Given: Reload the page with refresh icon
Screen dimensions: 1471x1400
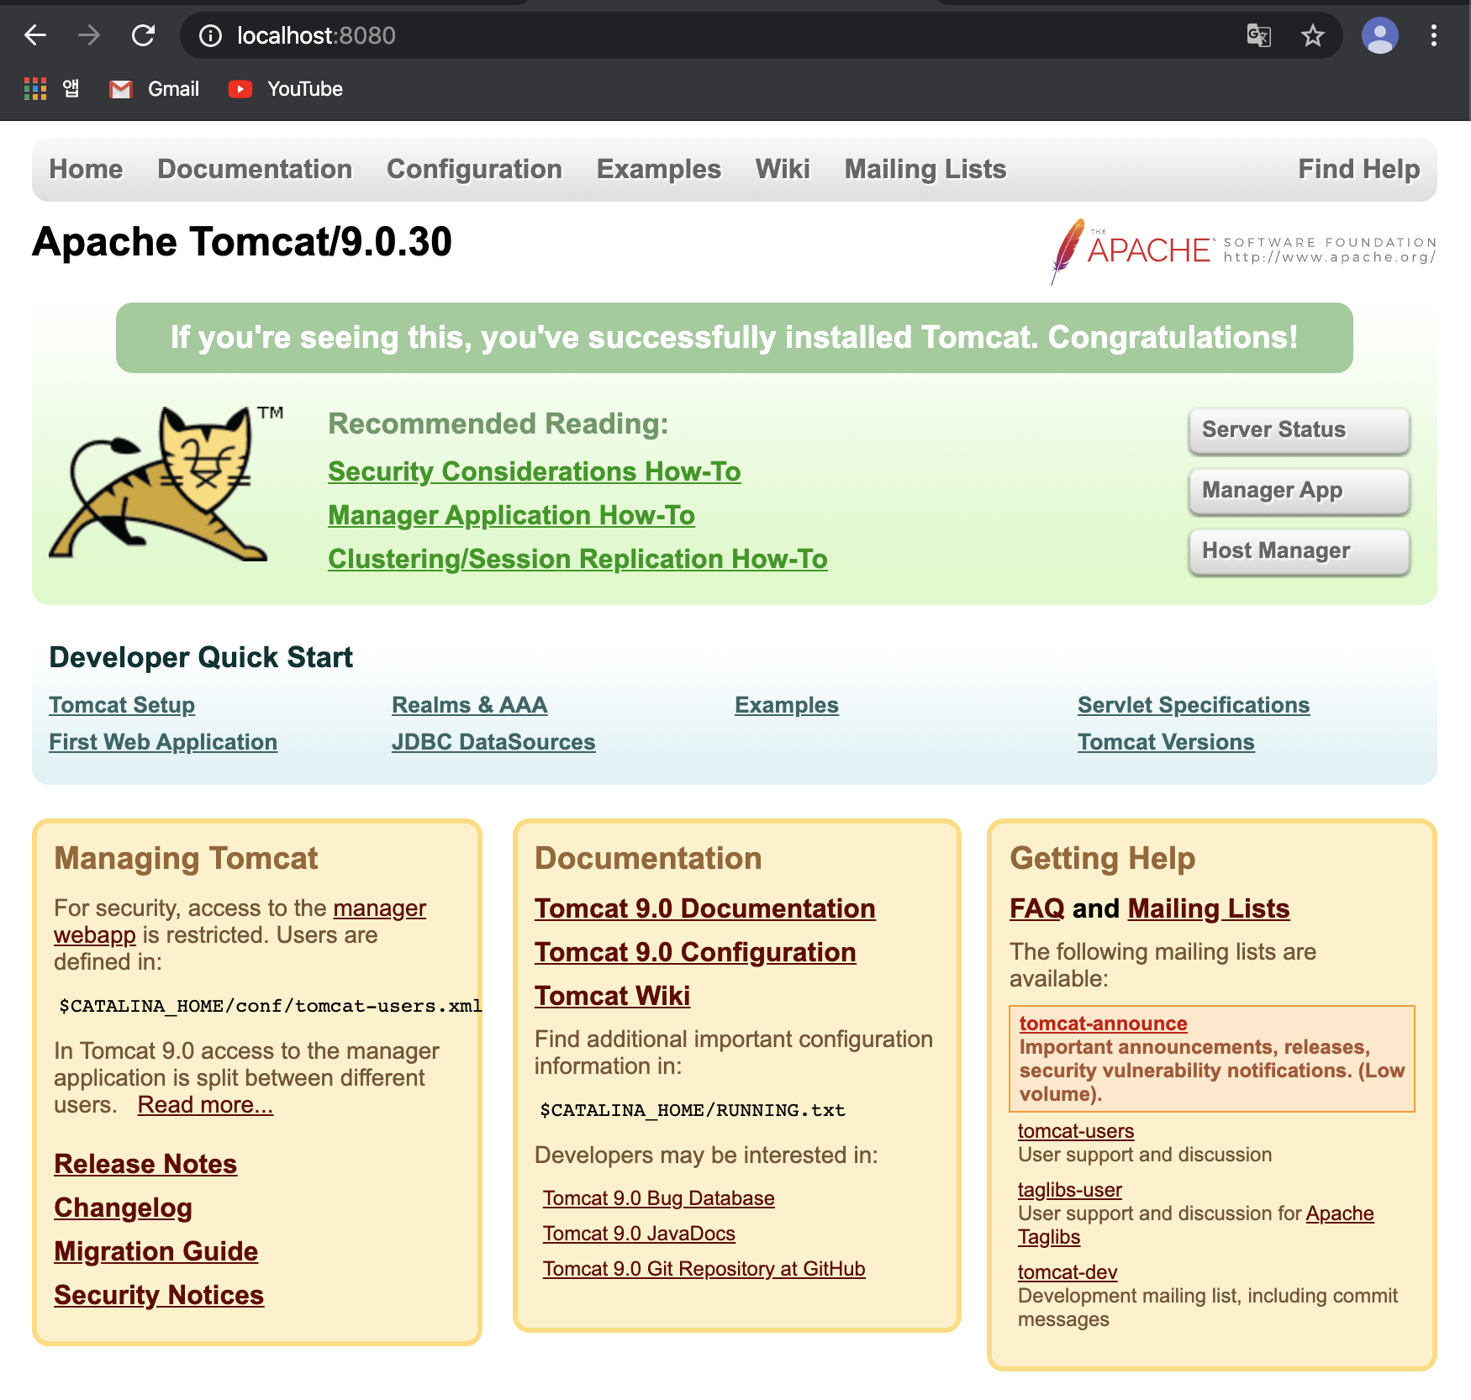Looking at the screenshot, I should [143, 35].
